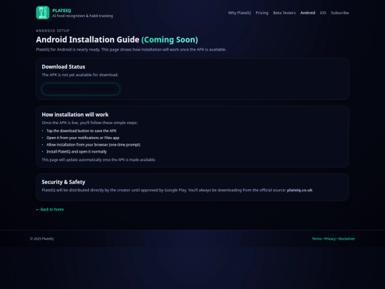385x289 pixels.
Task: Click the © 2025 PlateIQ footer text
Action: [42, 238]
